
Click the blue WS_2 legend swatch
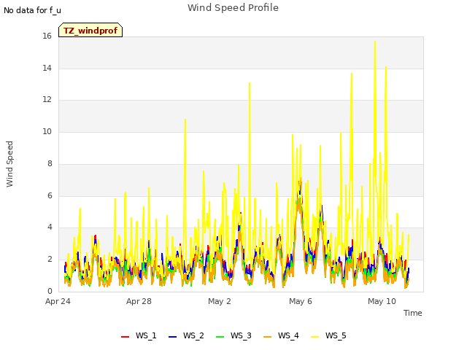pyautogui.click(x=172, y=337)
